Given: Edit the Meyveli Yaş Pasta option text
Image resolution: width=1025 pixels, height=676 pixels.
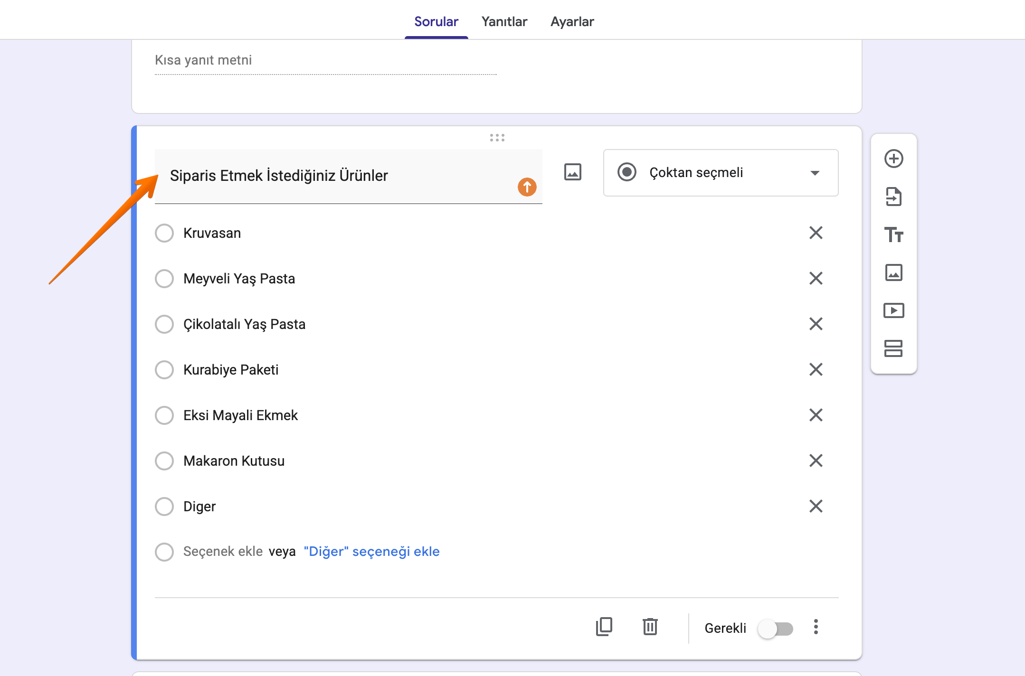Looking at the screenshot, I should 239,279.
